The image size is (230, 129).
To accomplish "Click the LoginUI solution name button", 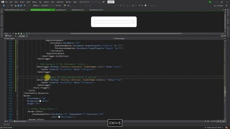I will click(111, 2).
